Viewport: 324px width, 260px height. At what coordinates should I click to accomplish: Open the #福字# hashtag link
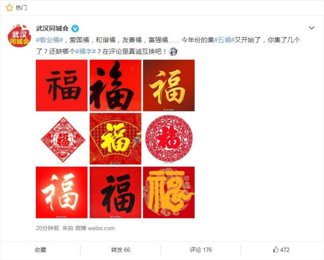85,51
